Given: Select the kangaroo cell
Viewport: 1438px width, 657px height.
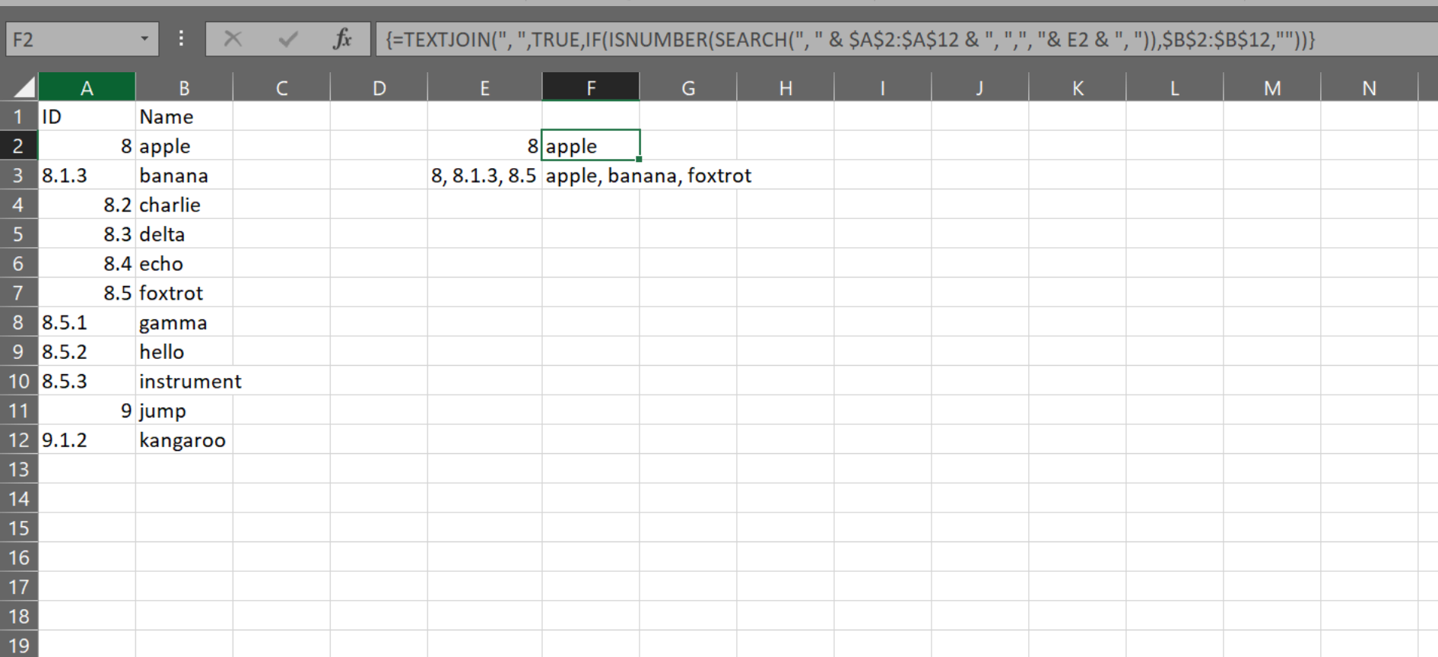Looking at the screenshot, I should [x=184, y=440].
